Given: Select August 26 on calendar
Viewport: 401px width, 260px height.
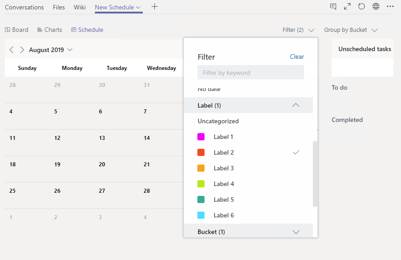Looking at the screenshot, I should [57, 191].
